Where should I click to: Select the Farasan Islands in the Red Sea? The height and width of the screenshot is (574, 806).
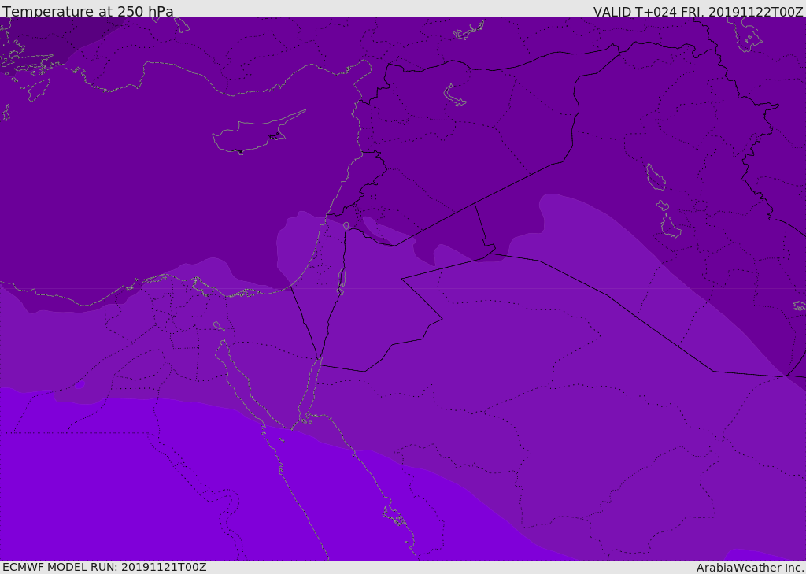coord(395,517)
